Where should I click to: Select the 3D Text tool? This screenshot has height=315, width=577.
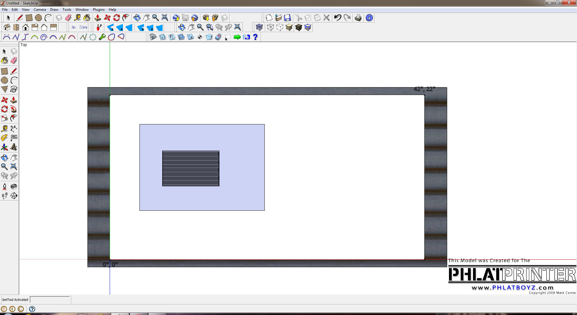[x=14, y=147]
